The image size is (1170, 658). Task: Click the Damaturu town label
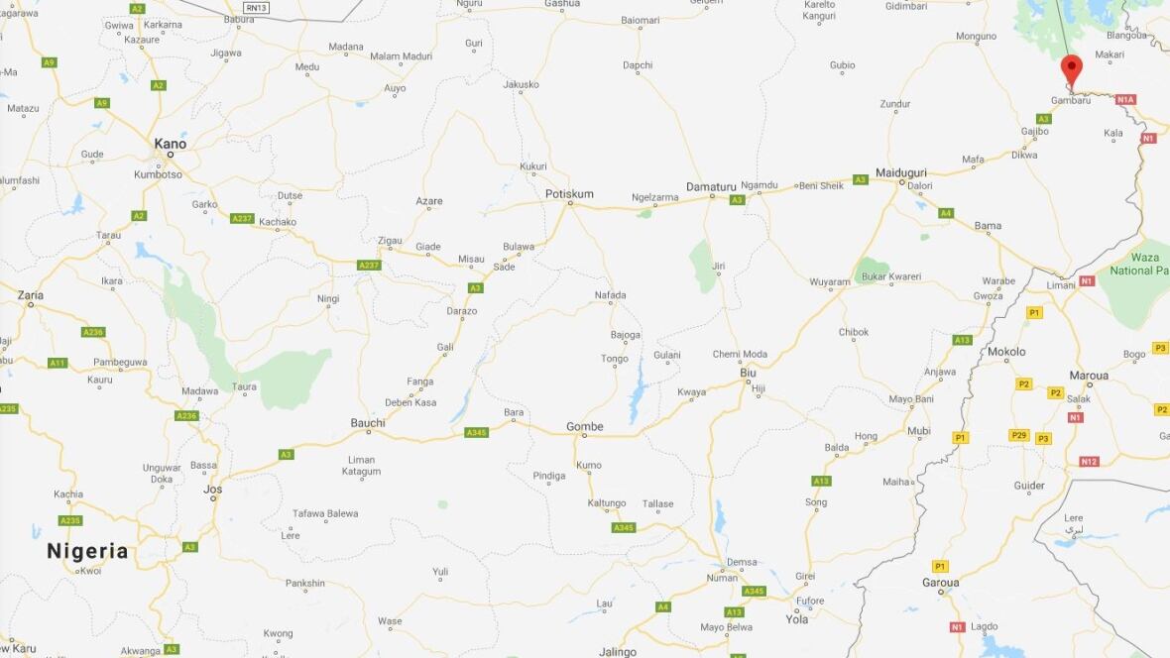pyautogui.click(x=710, y=186)
